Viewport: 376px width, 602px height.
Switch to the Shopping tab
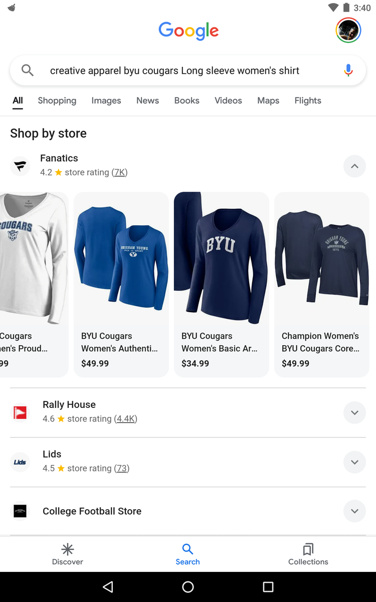57,100
